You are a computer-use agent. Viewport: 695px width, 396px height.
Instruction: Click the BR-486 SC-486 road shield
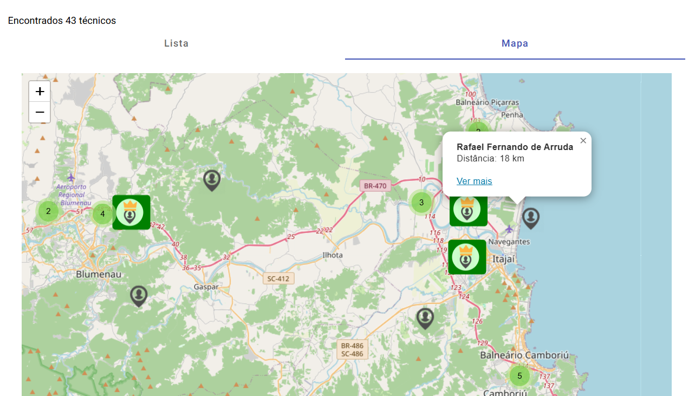click(x=352, y=349)
